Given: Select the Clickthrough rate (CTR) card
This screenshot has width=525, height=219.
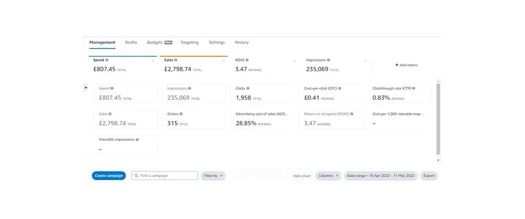Looking at the screenshot, I should coord(399,94).
